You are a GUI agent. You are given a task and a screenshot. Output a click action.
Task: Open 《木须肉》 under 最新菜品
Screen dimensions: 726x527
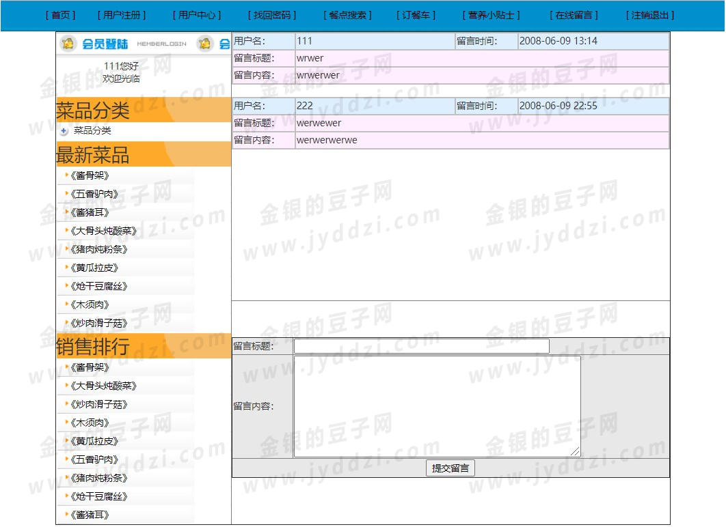point(90,305)
